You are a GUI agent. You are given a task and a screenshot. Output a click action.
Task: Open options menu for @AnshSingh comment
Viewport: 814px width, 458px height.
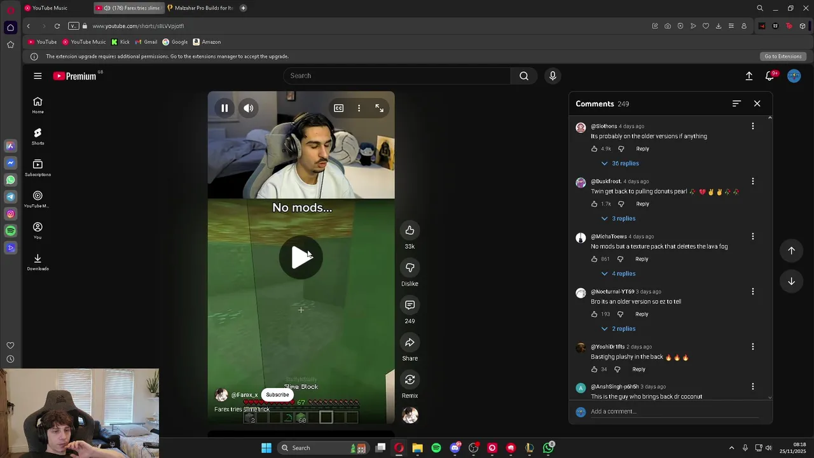752,387
